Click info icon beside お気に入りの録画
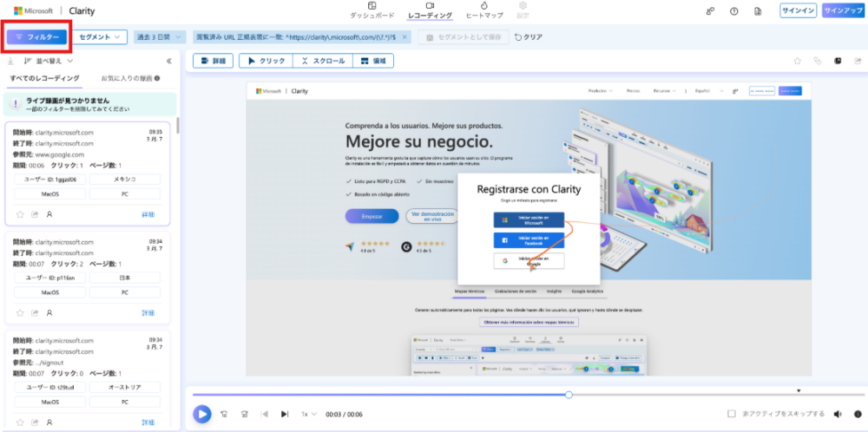 [158, 79]
